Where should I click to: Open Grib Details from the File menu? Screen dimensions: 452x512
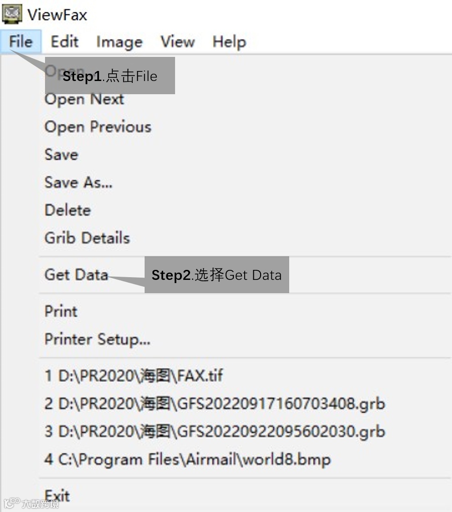[x=87, y=238]
